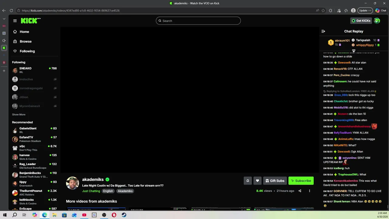This screenshot has height=219, width=389.
Task: Click Rag_Leader in Recommended list
Action: 34,166
